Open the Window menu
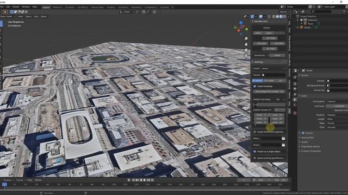 pos(26,7)
